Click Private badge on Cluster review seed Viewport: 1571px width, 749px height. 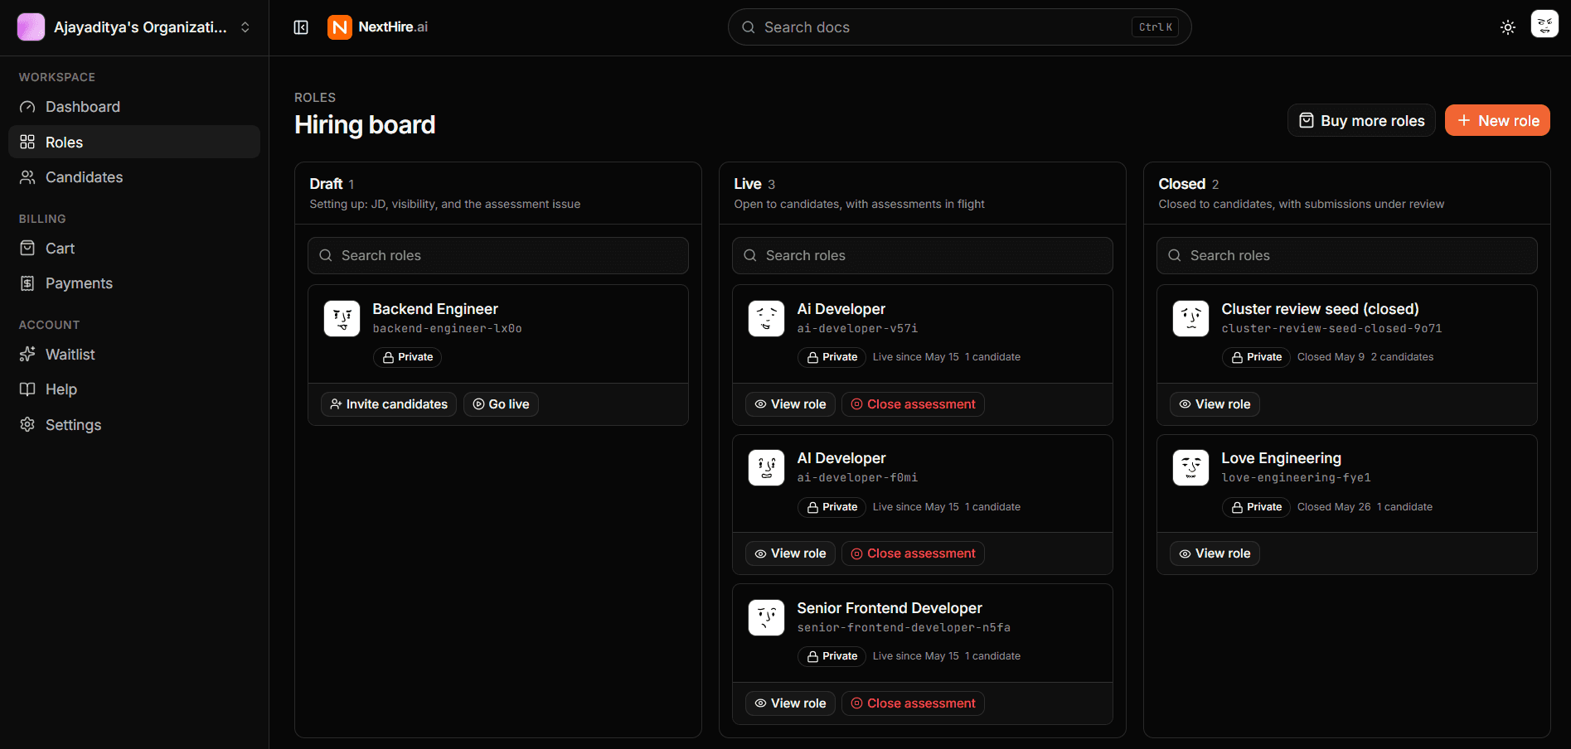(1256, 357)
